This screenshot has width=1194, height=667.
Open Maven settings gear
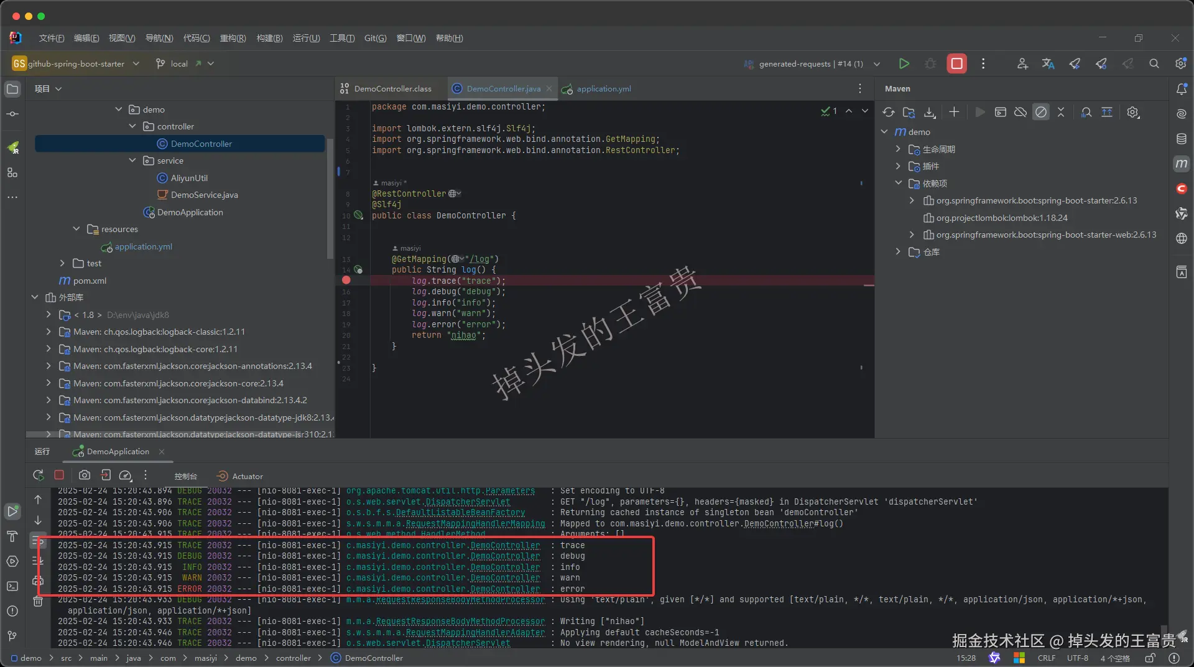tap(1133, 113)
